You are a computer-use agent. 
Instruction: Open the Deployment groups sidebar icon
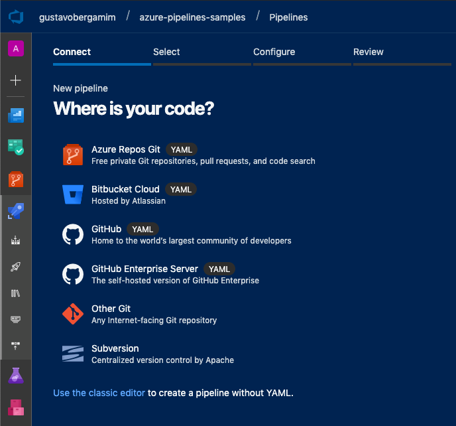pos(15,346)
